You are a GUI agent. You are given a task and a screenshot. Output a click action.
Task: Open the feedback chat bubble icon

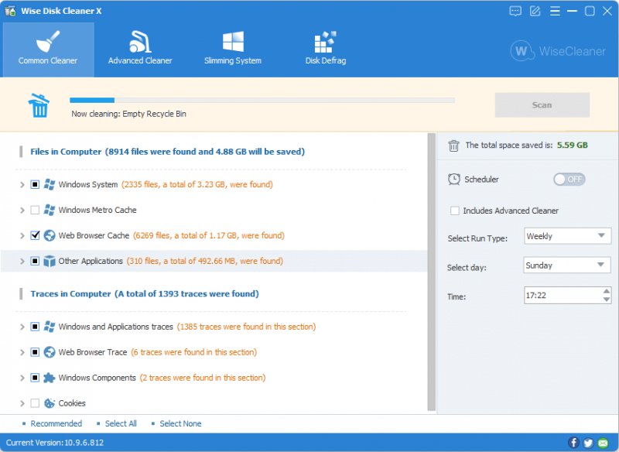pyautogui.click(x=515, y=11)
